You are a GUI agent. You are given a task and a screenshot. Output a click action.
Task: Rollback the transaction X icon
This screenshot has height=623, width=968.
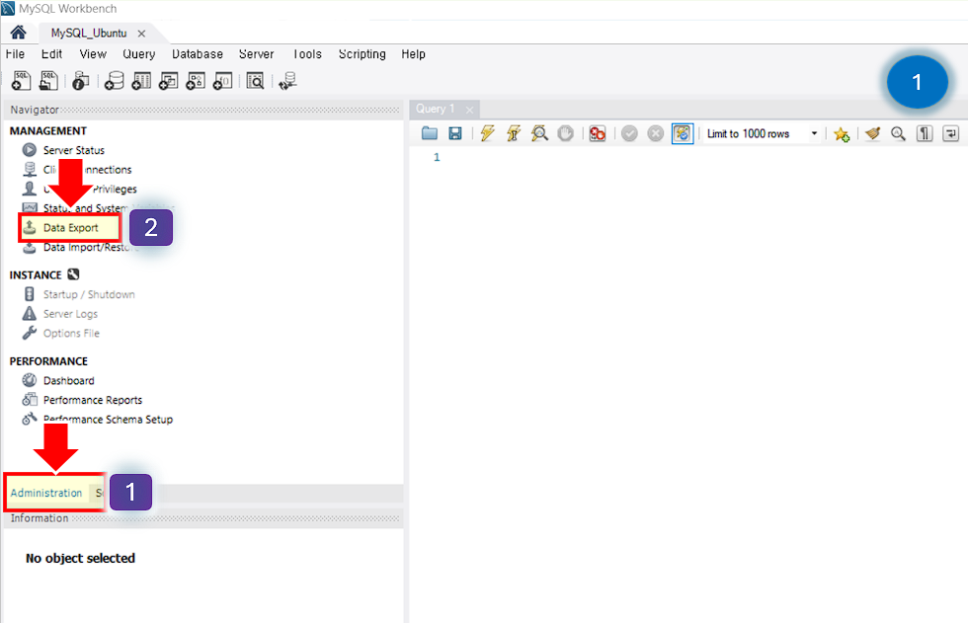click(656, 133)
